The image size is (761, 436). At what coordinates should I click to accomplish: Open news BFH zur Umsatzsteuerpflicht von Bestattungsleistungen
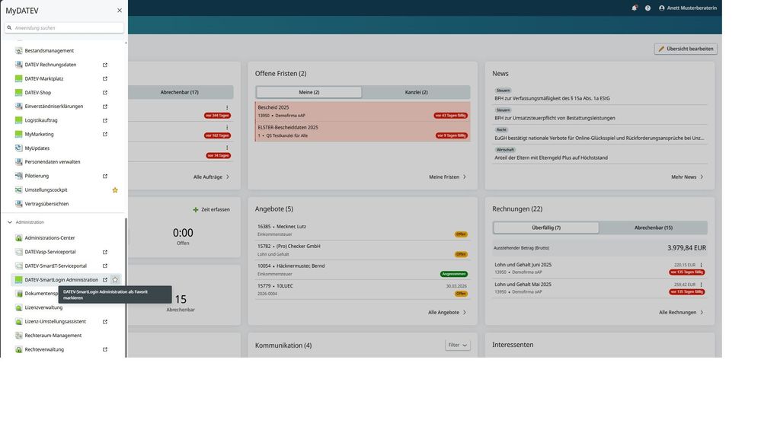pos(555,118)
